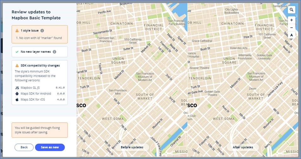
Task: Click version number 4.0.0
Action: point(61,100)
